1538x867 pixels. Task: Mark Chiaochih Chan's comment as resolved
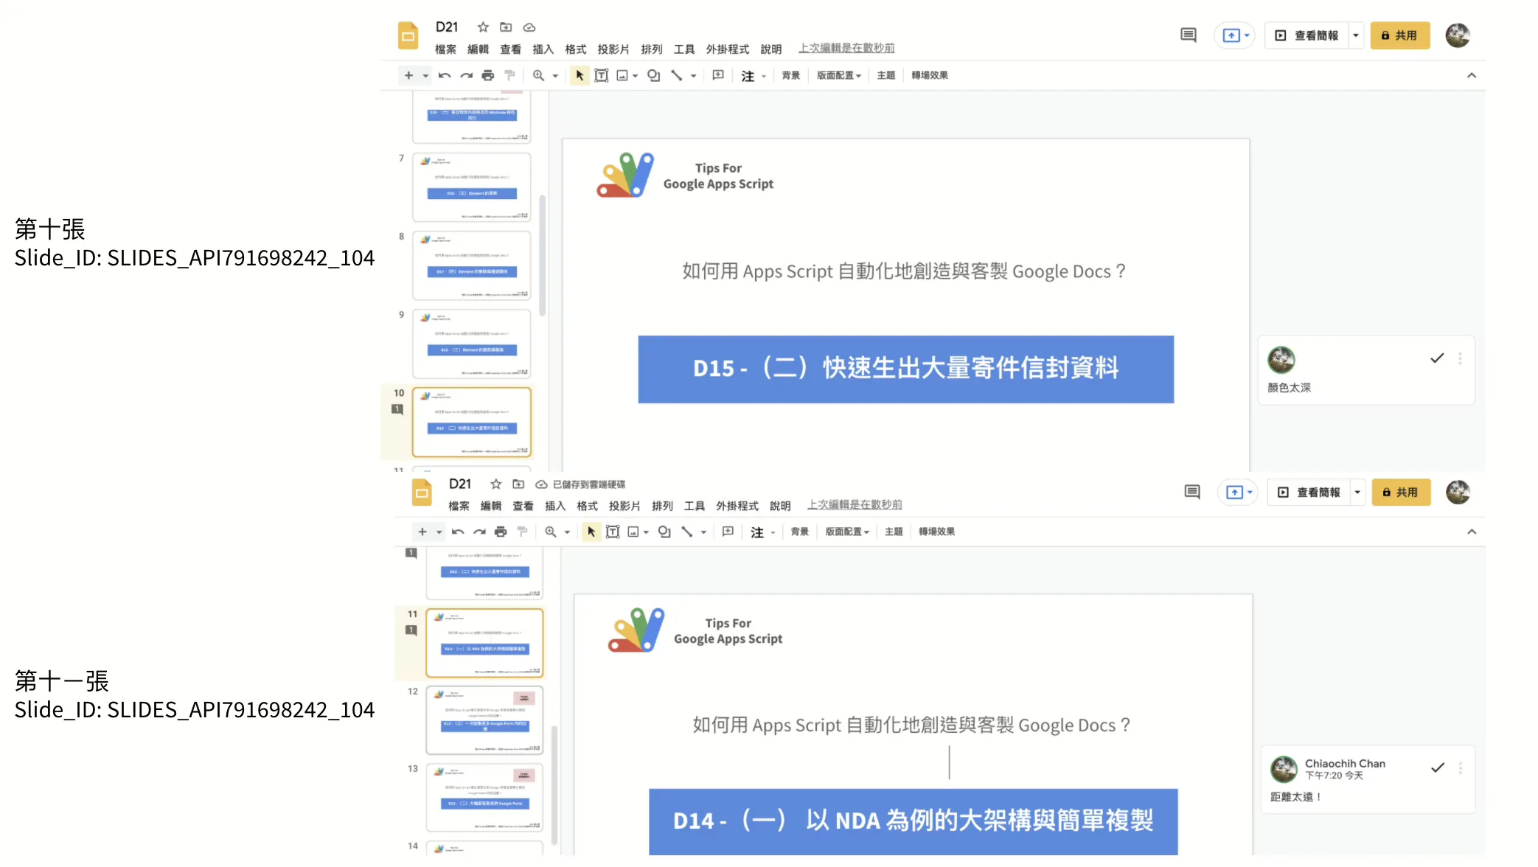click(1438, 767)
